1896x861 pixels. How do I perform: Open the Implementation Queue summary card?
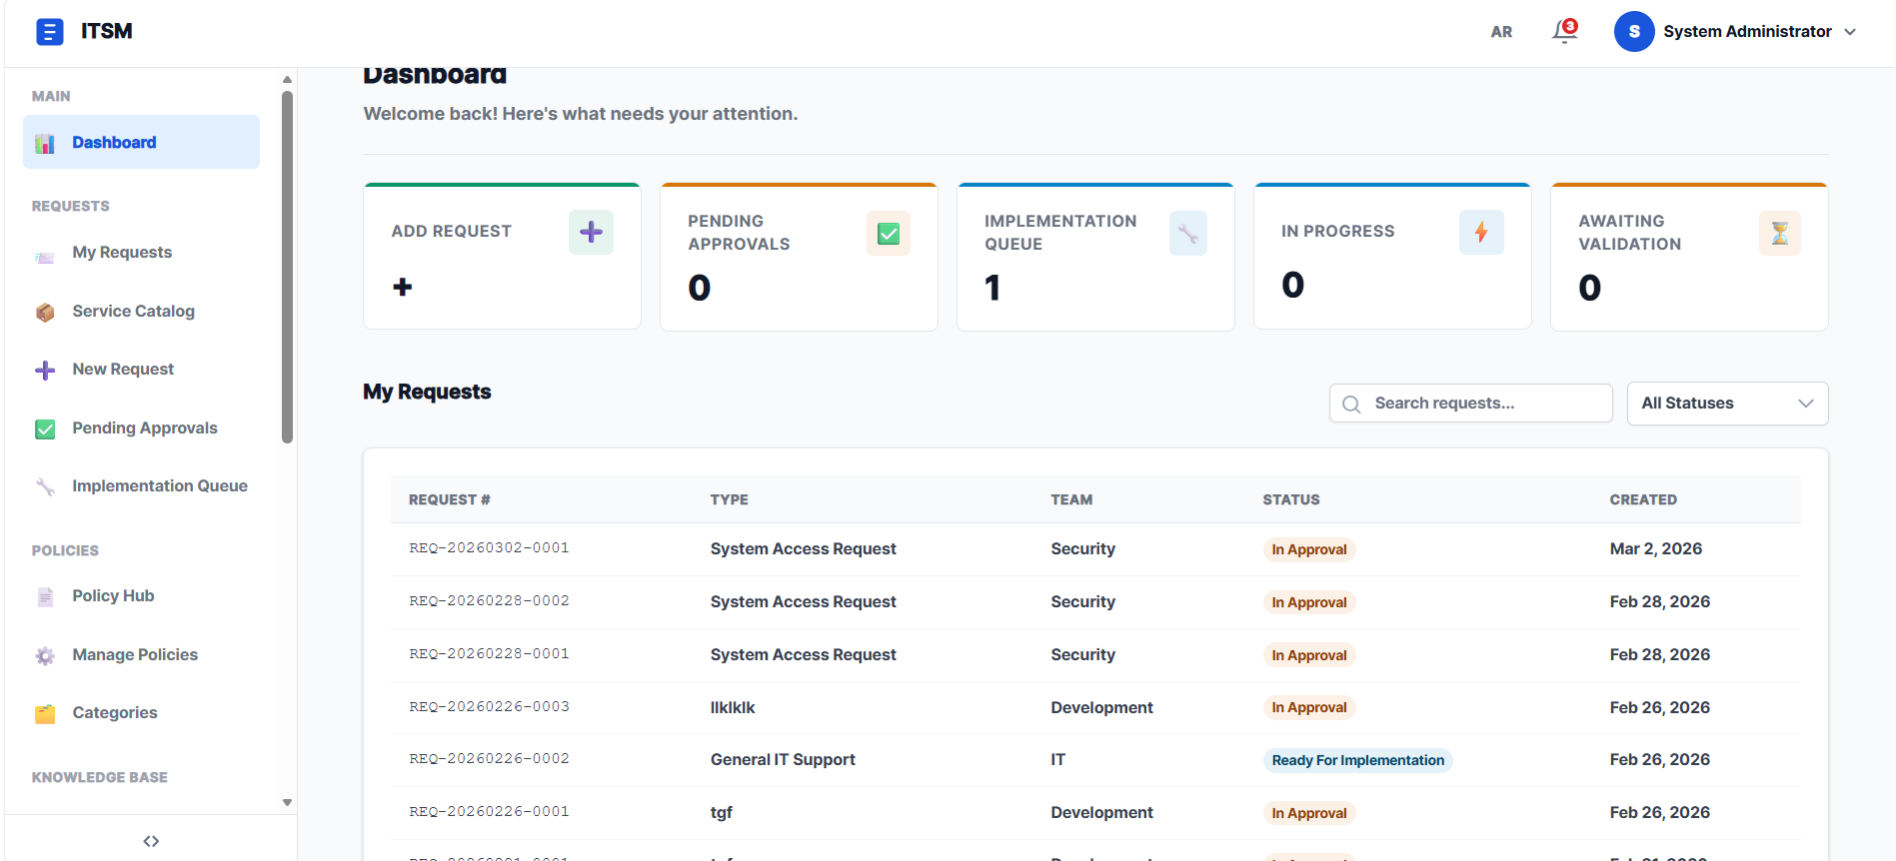click(x=1095, y=257)
